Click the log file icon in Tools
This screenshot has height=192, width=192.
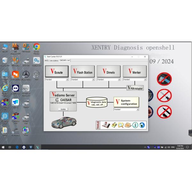coord(128,125)
